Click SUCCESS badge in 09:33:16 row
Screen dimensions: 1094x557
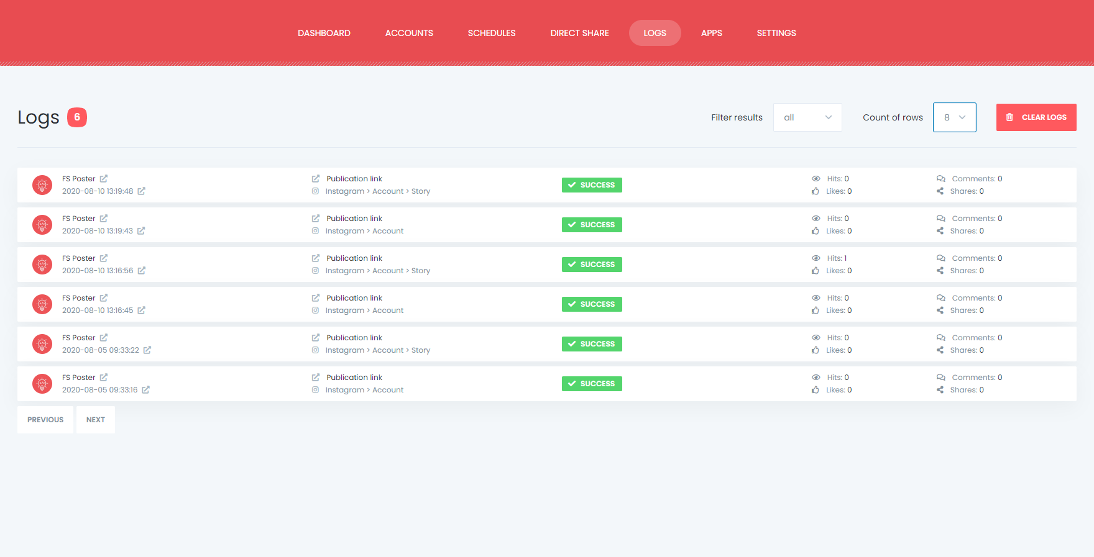(592, 384)
